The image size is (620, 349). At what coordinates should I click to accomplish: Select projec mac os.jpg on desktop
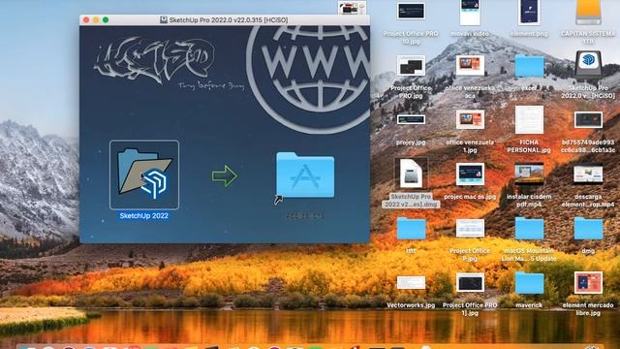tap(470, 174)
